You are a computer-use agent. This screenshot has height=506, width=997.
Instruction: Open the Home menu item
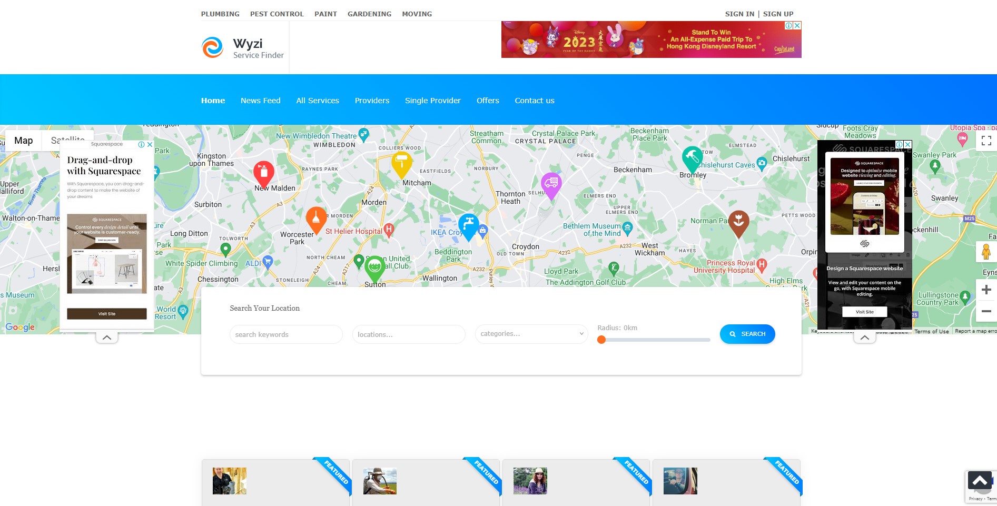click(213, 101)
